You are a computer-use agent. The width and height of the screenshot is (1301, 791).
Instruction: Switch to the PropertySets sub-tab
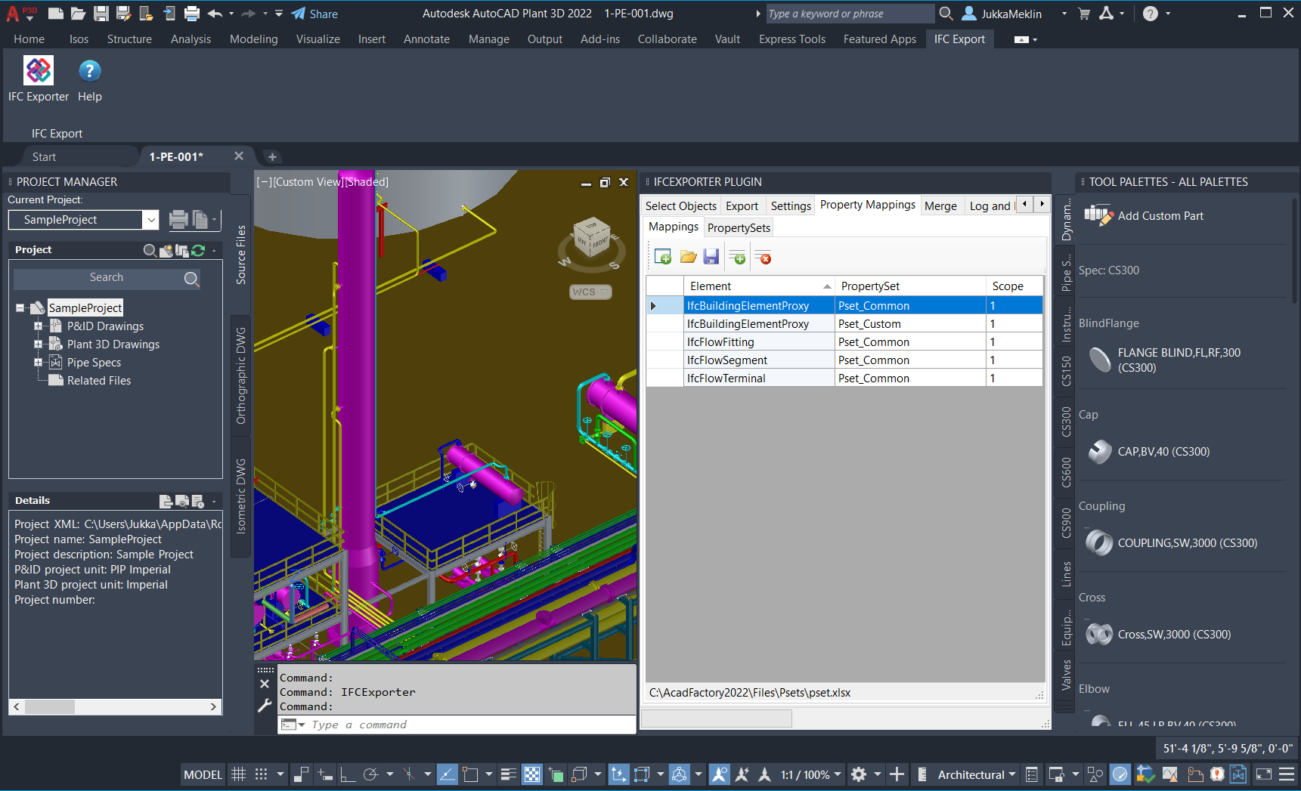point(739,228)
